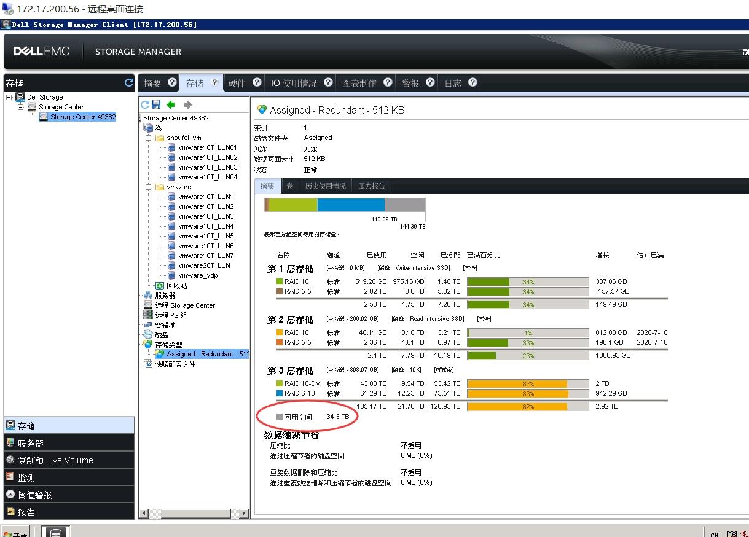Click the 服务器 node icon in the storage tree
Image resolution: width=749 pixels, height=537 pixels.
click(148, 296)
